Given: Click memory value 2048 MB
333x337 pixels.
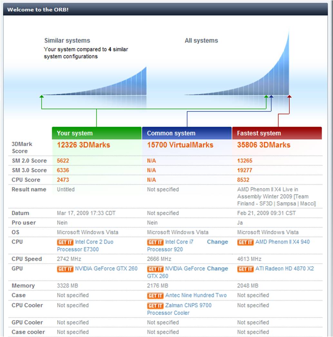Looking at the screenshot, I should [x=248, y=285].
